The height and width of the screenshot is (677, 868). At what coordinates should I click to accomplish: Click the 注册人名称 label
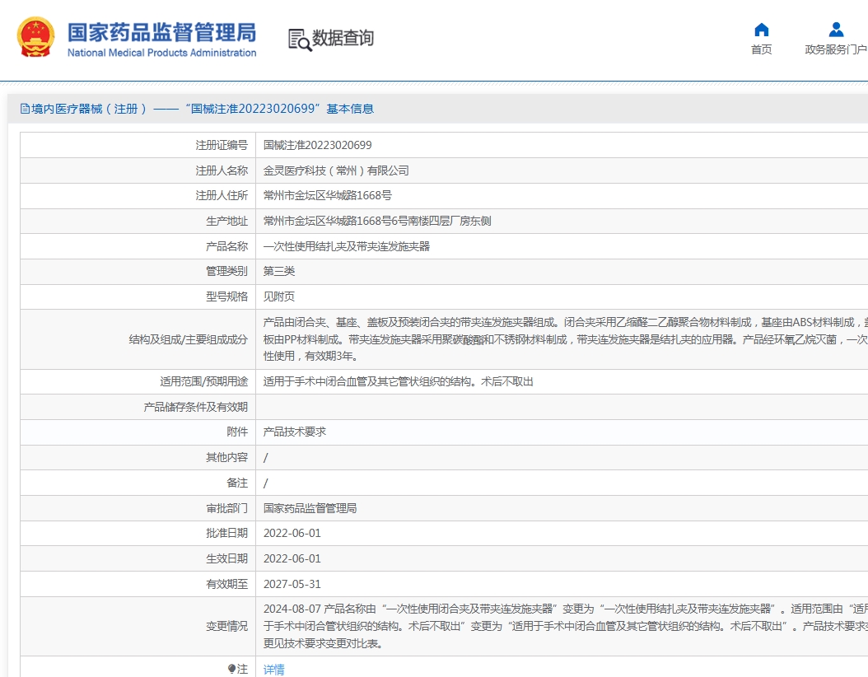coord(222,170)
